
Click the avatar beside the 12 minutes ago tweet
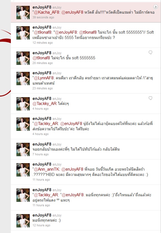coord(23,33)
